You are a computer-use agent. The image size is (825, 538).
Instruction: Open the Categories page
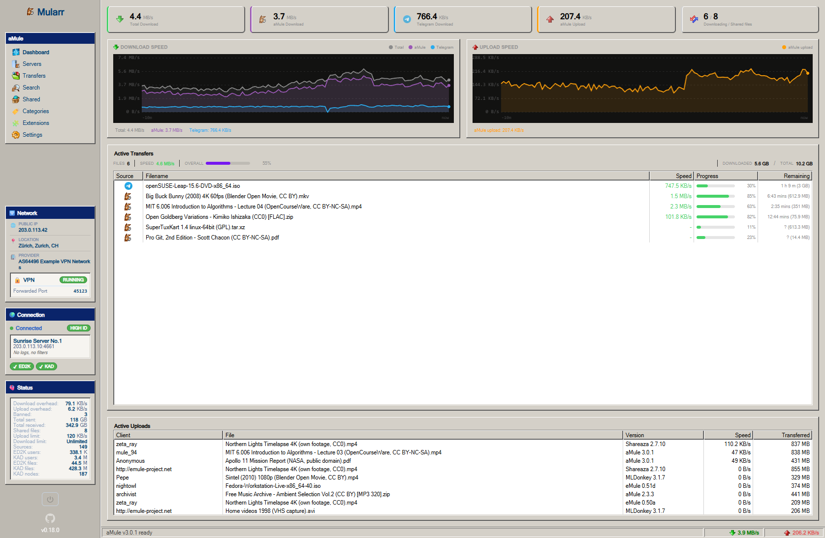pos(35,111)
